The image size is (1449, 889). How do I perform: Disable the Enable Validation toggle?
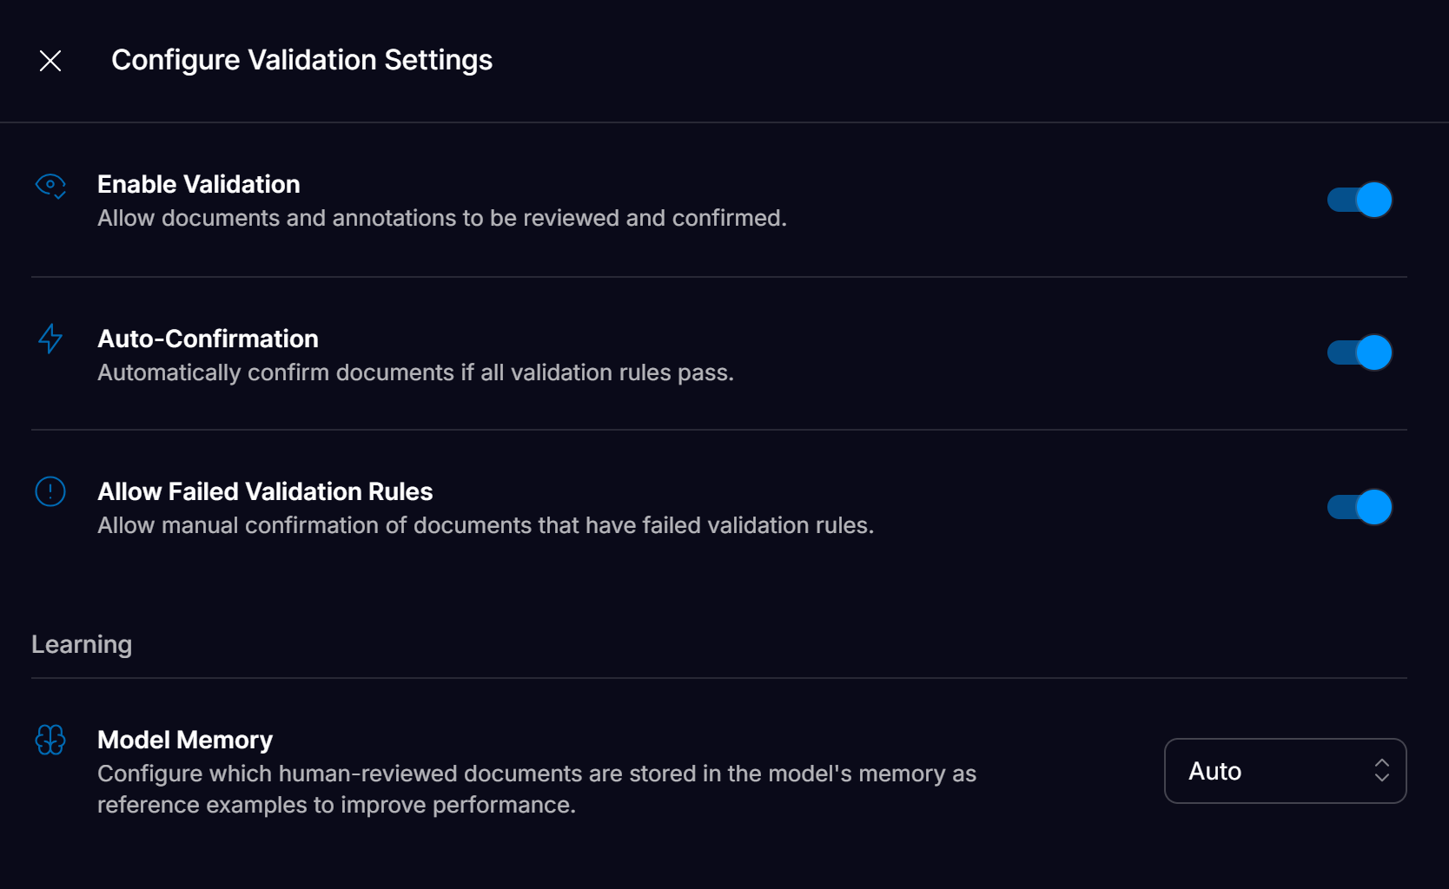coord(1359,199)
